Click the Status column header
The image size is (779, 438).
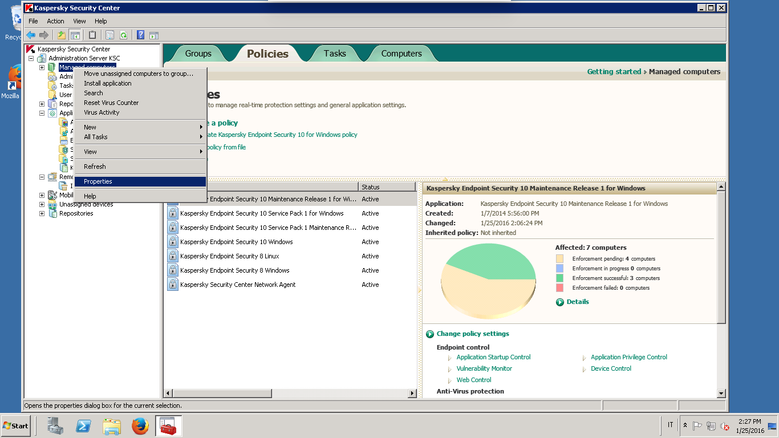coord(387,187)
